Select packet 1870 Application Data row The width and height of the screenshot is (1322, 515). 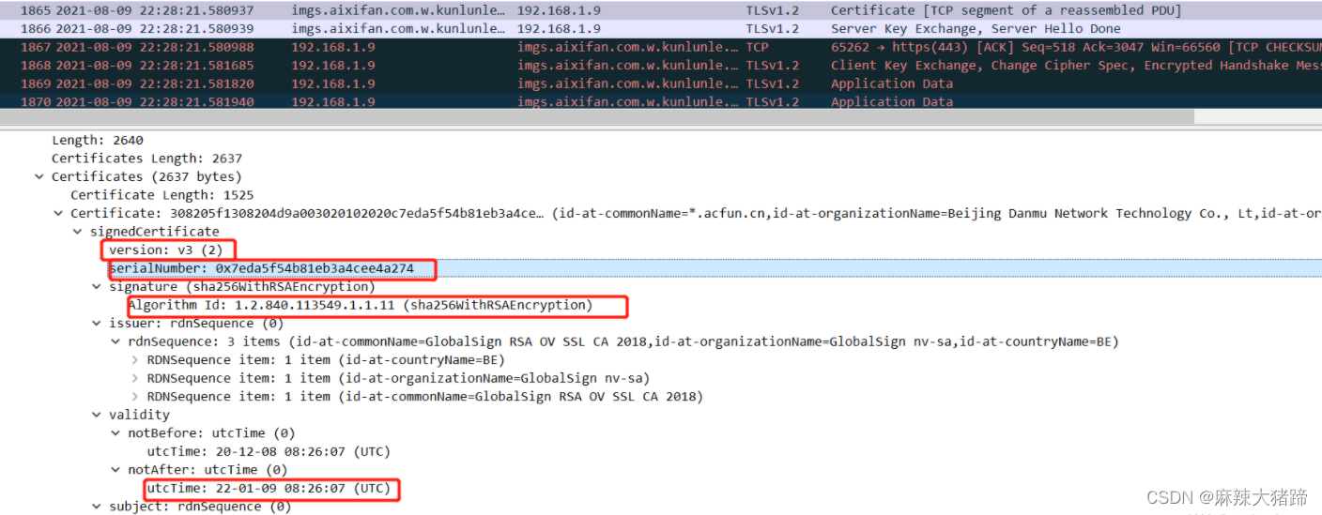661,101
